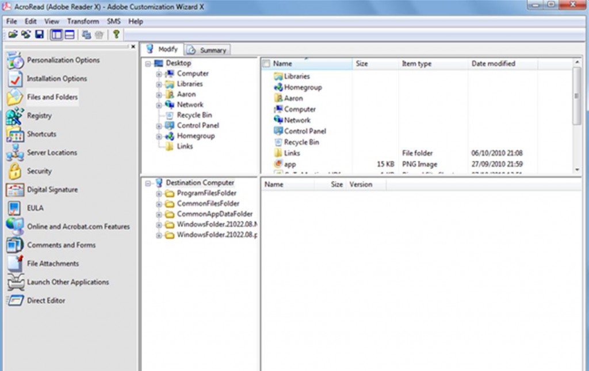
Task: Switch to the Summary tab
Action: [207, 50]
